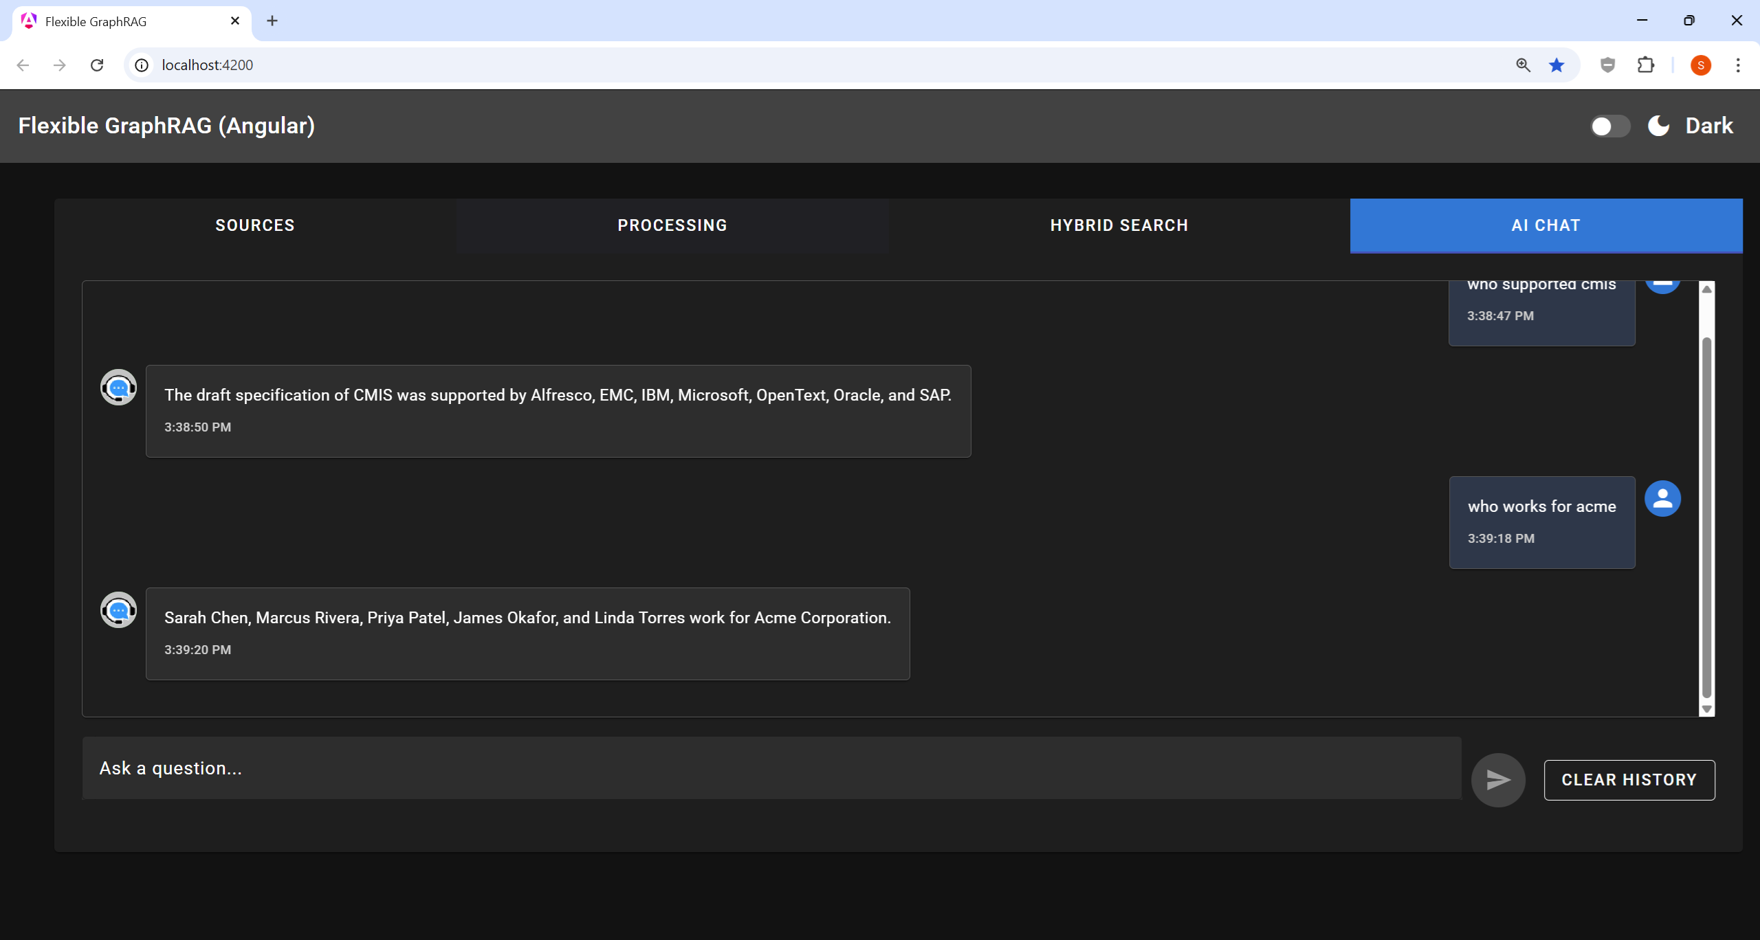Open a new browser tab

[x=272, y=21]
